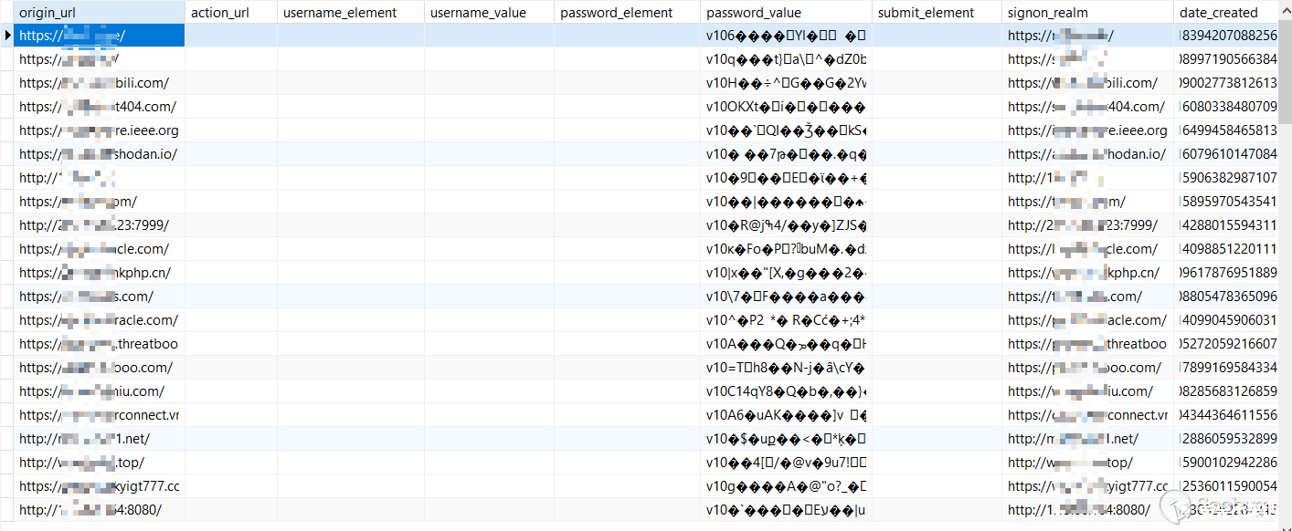The image size is (1292, 531).
Task: Select signon_realm cell ending in bili.com/
Action: pyautogui.click(x=1086, y=83)
